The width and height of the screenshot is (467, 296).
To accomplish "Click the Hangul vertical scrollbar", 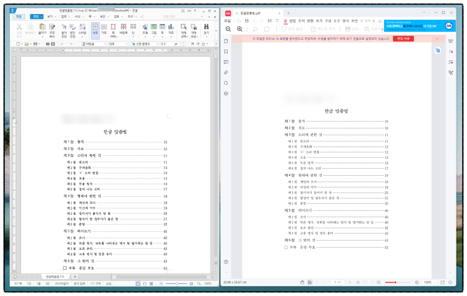I will click(215, 155).
